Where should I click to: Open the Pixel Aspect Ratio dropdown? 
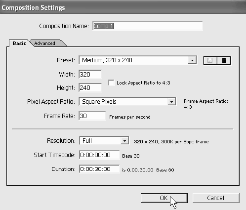(127, 101)
